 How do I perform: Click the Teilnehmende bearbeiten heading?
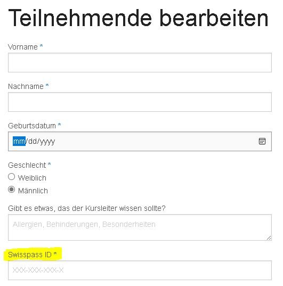138,18
